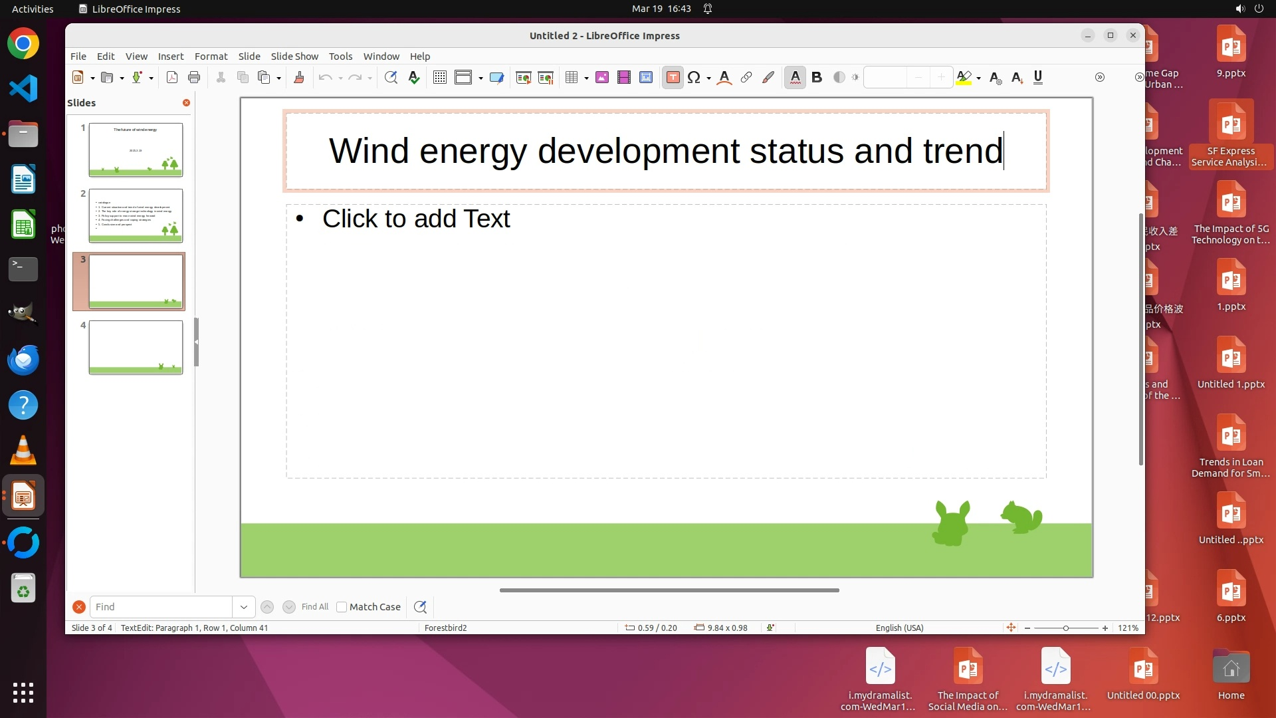
Task: Start presentation from first slide icon
Action: pyautogui.click(x=524, y=78)
